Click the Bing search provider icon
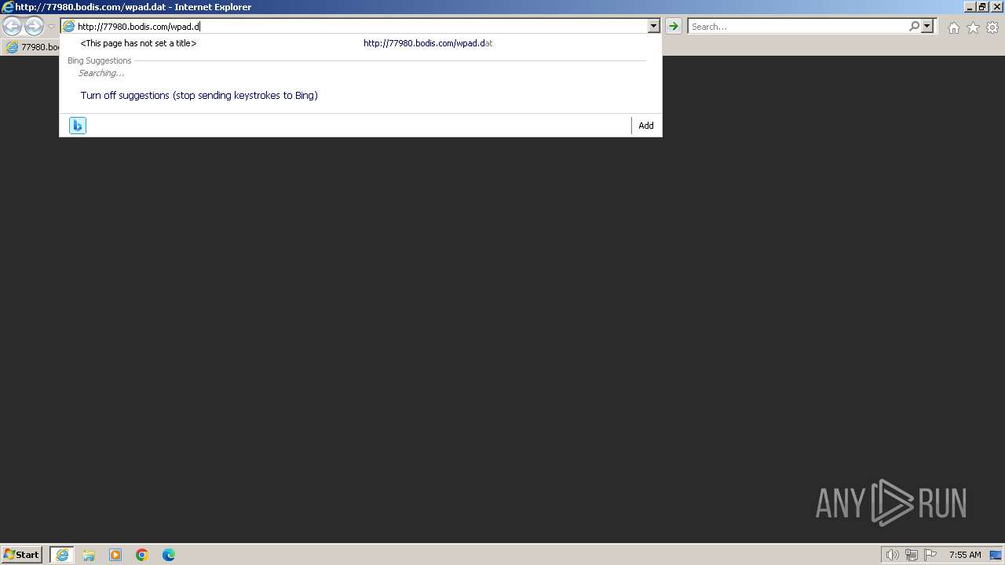Screen dimensions: 1005x565 (x=77, y=126)
